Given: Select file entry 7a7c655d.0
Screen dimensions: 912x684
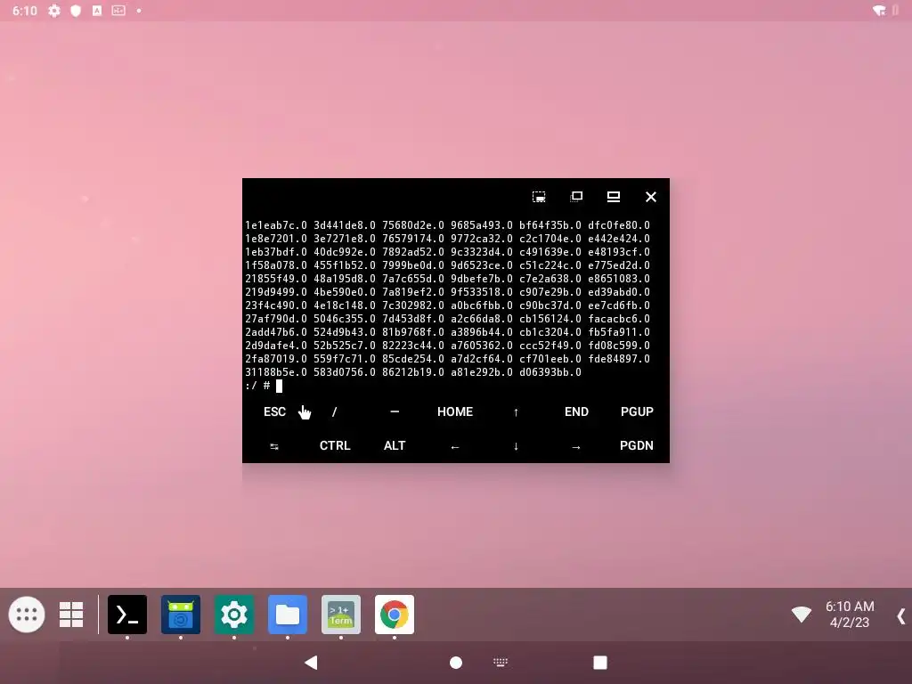Looking at the screenshot, I should pyautogui.click(x=413, y=279).
